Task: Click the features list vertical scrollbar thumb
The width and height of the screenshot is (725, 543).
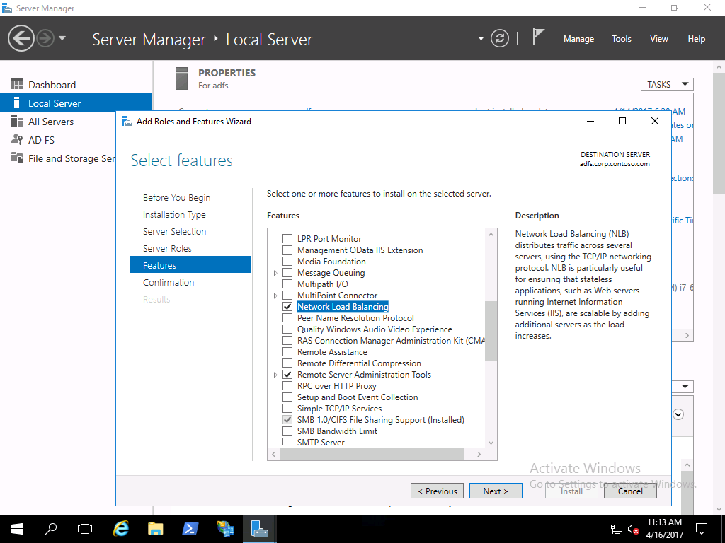Action: 491,331
